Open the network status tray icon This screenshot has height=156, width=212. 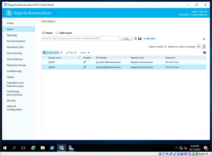[181, 148]
